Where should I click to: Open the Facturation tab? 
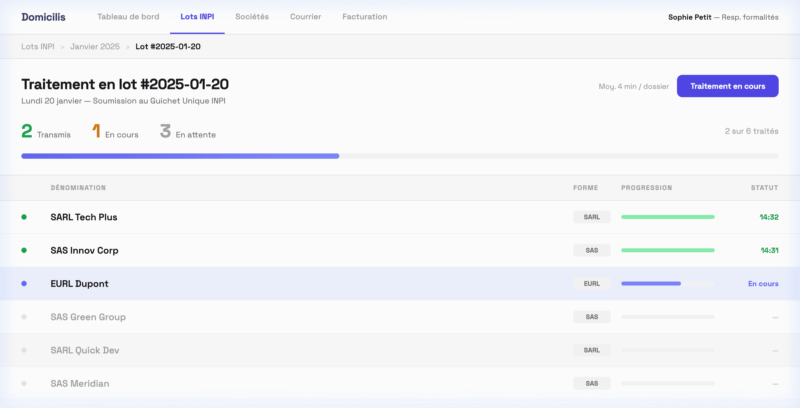[x=365, y=17]
